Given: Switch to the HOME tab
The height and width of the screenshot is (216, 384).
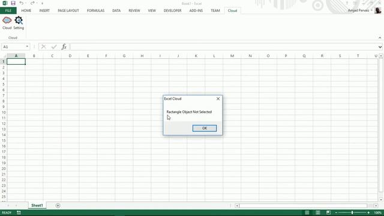Looking at the screenshot, I should (26, 11).
